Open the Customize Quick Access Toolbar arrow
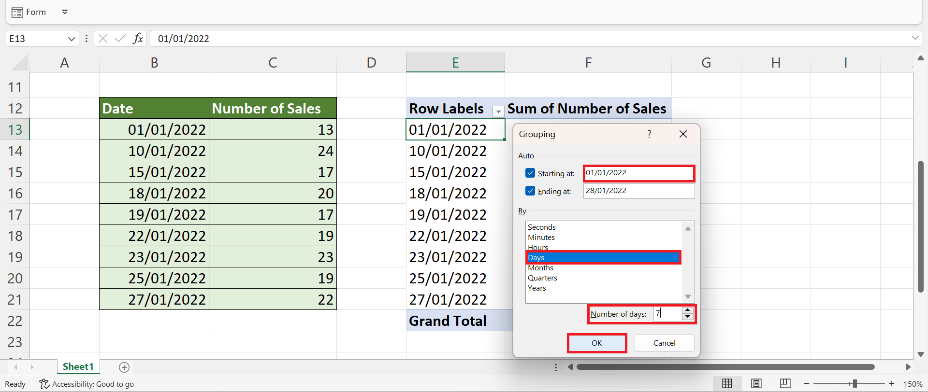928x392 pixels. (65, 12)
